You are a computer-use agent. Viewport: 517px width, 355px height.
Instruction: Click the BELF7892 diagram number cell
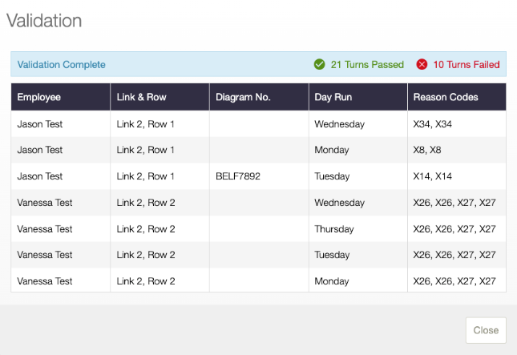tap(238, 176)
